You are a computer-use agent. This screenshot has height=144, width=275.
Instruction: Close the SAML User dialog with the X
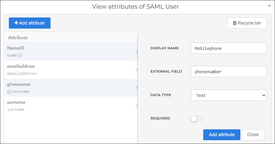coord(269,6)
